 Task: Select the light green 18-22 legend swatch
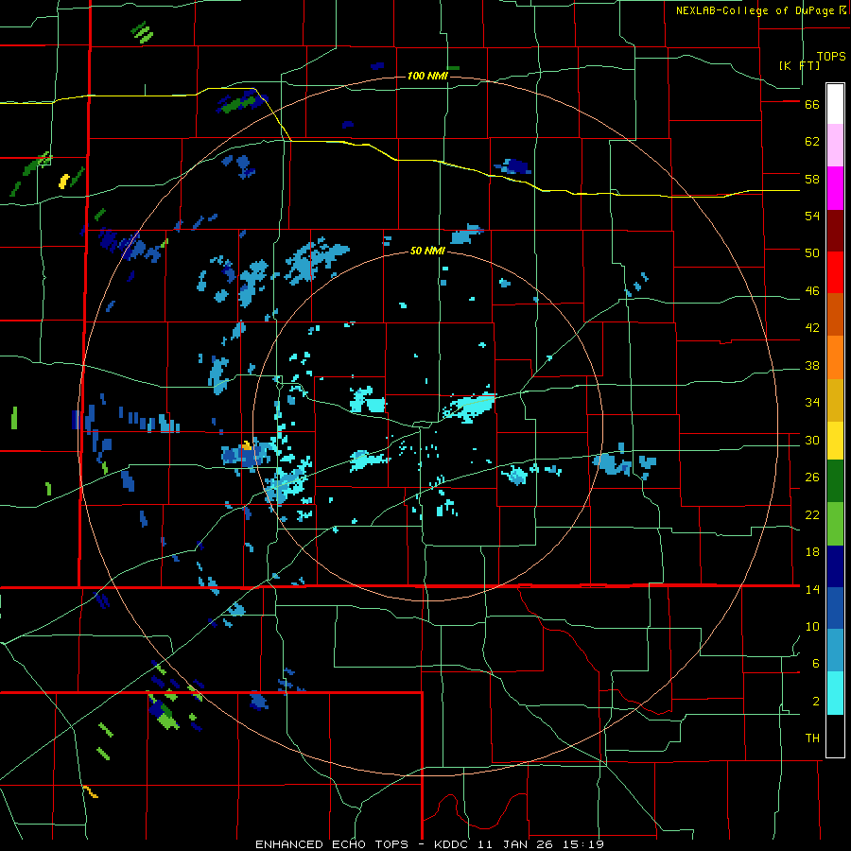pyautogui.click(x=835, y=524)
